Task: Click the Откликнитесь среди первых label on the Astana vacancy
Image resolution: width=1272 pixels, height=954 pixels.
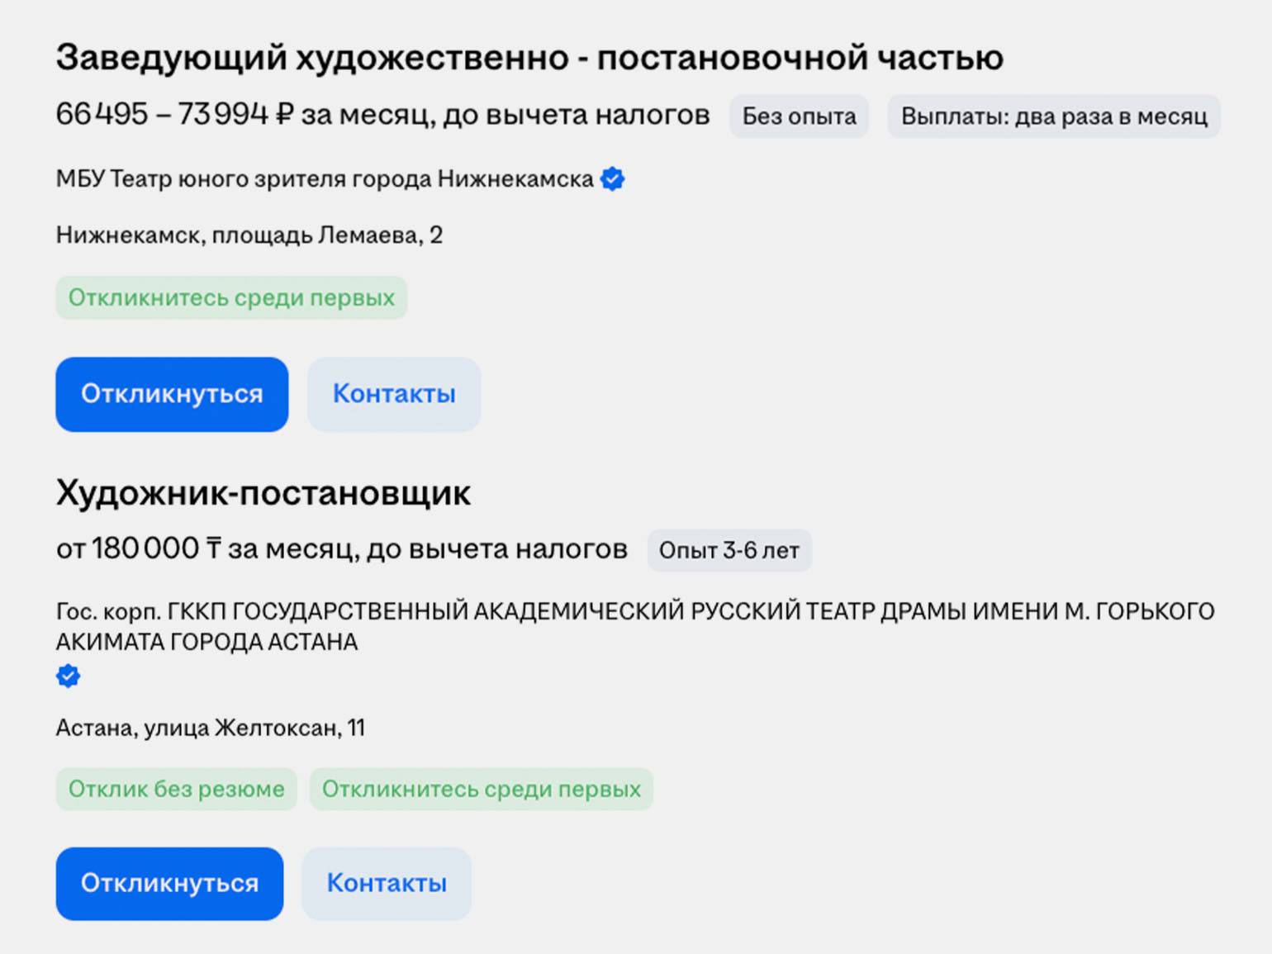Action: [481, 789]
